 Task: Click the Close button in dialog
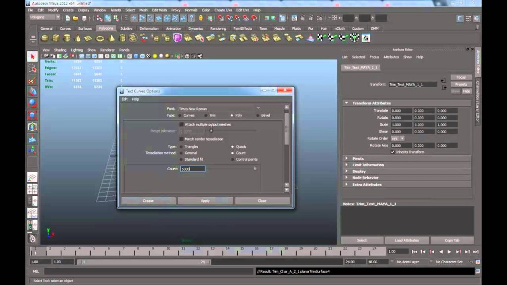click(262, 201)
